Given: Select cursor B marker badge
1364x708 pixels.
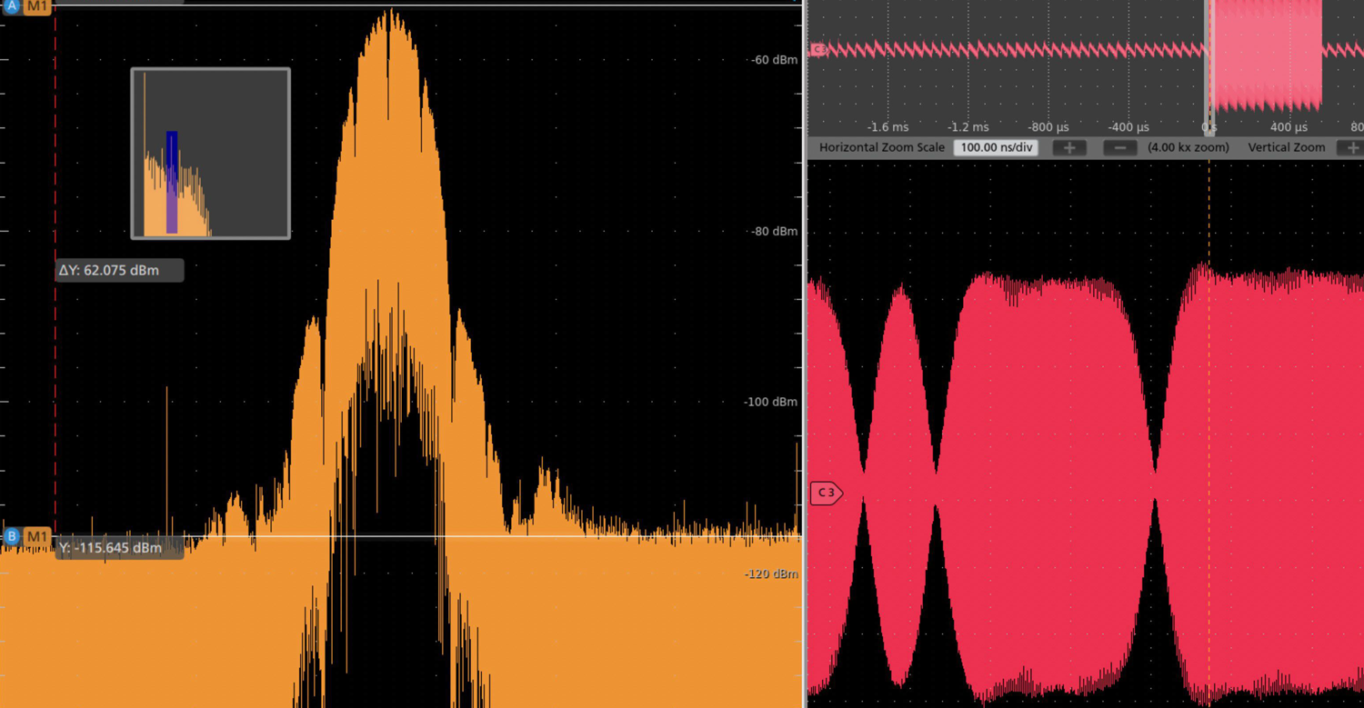Looking at the screenshot, I should (x=12, y=536).
